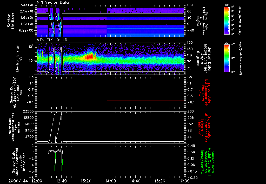Click the 14100 scanner position tick label

(x=28, y=124)
